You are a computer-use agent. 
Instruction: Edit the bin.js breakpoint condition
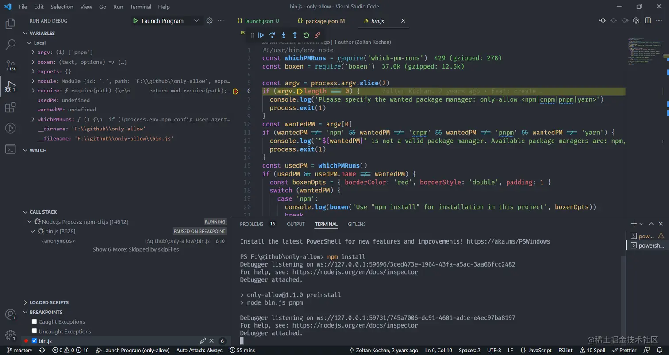pos(203,341)
